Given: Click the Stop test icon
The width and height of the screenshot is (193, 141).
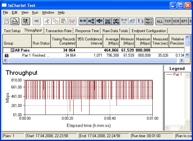Looking at the screenshot, I should (x=37, y=21).
